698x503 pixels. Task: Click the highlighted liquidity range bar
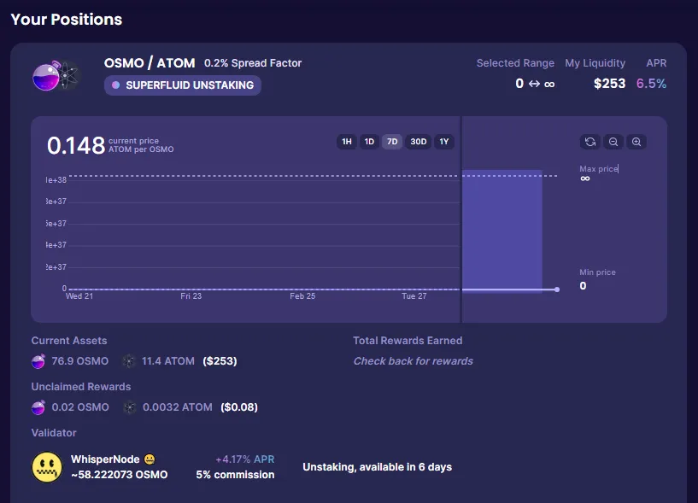[502, 231]
